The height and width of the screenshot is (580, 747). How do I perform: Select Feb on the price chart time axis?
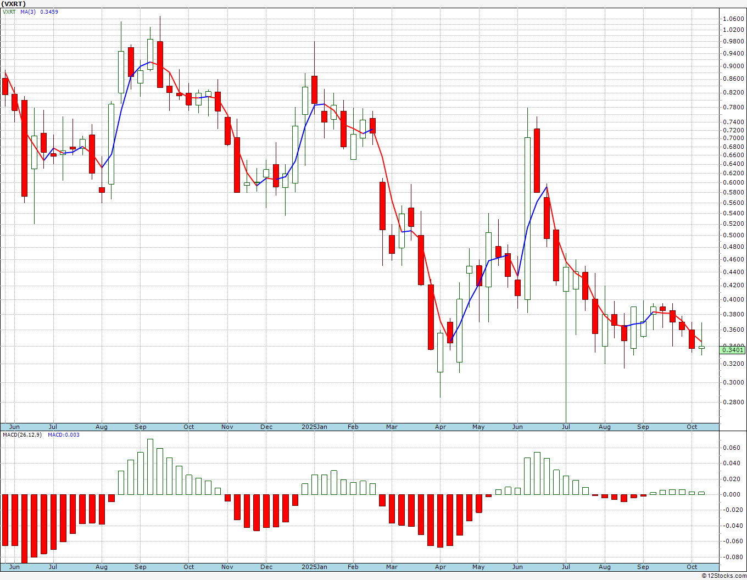click(353, 427)
